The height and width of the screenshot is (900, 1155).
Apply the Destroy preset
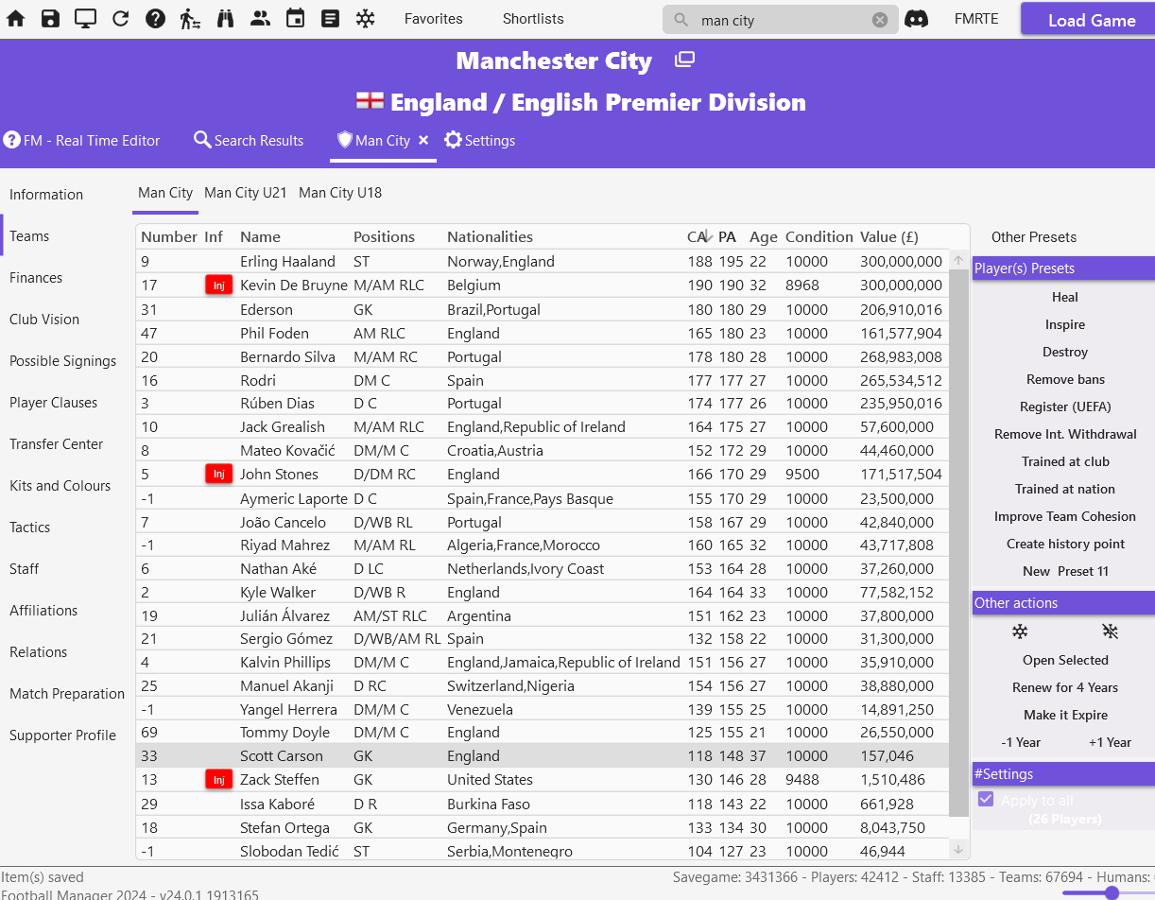click(x=1065, y=352)
